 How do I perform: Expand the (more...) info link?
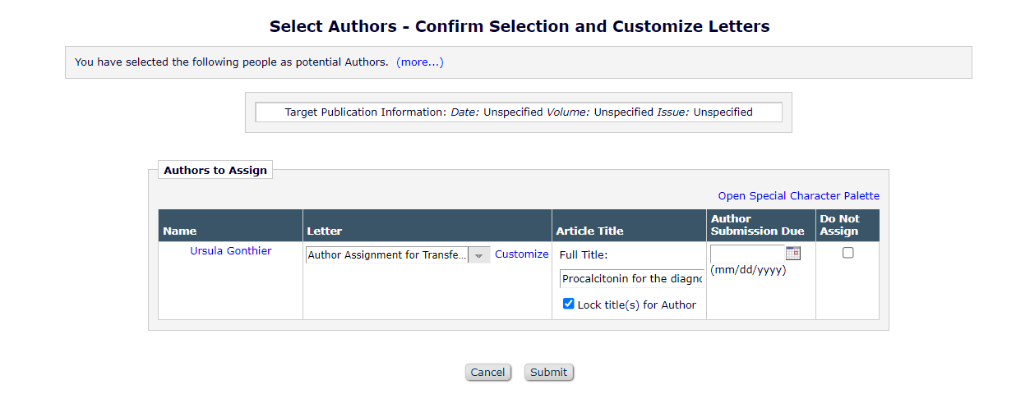419,62
